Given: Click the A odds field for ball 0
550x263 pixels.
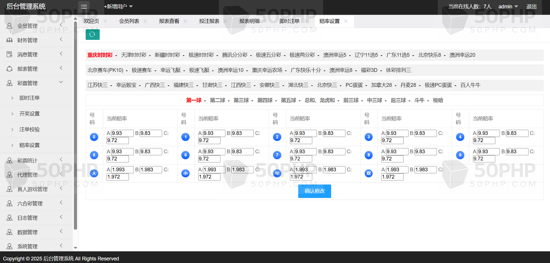Looking at the screenshot, I should tap(122, 133).
